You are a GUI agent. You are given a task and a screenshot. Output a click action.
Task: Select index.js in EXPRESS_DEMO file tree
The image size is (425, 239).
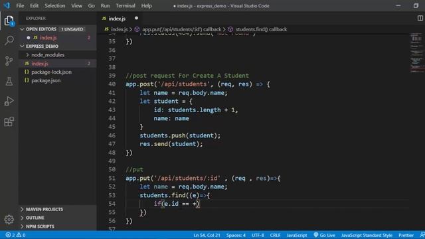coord(40,64)
